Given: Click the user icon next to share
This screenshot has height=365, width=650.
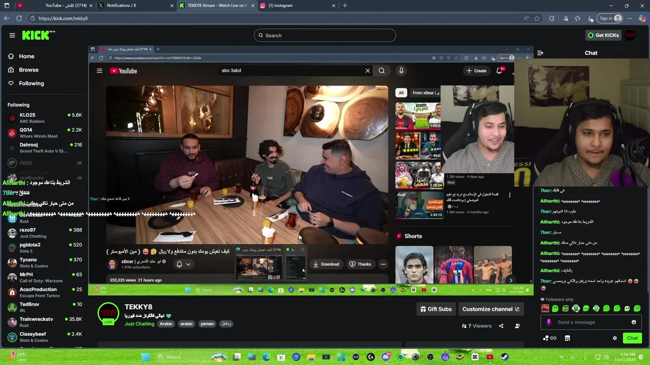Looking at the screenshot, I should click(517, 326).
